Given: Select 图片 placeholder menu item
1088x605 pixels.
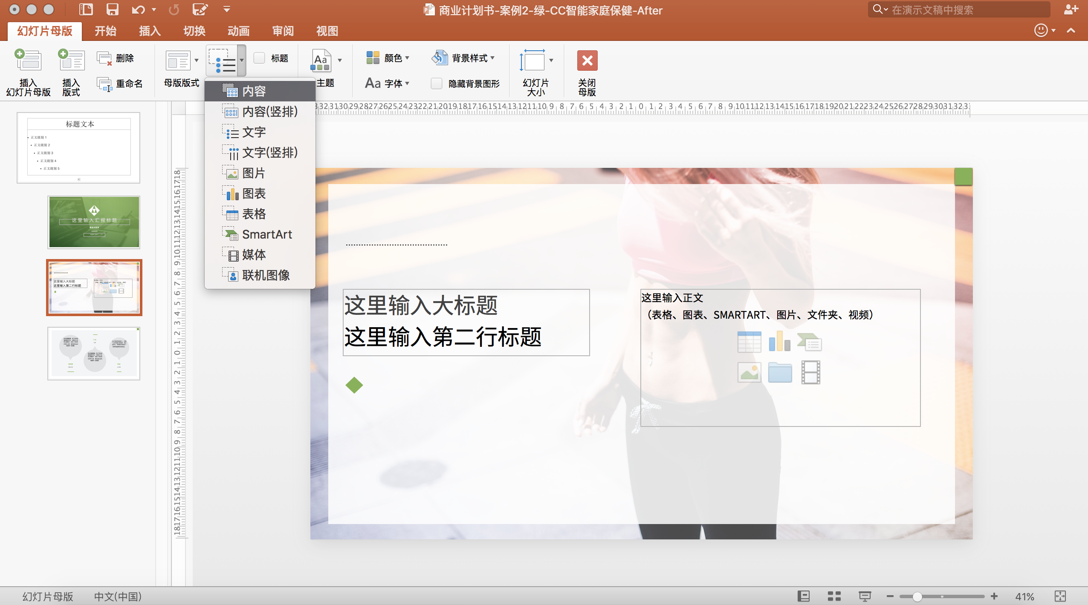Looking at the screenshot, I should (x=253, y=173).
